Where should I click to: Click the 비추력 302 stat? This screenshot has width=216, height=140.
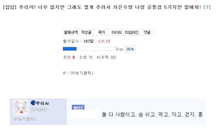106,57
